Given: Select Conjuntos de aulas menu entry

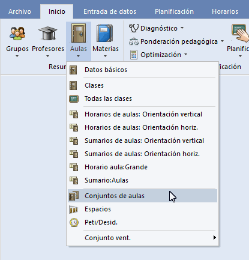Looking at the screenshot, I should tap(142, 196).
